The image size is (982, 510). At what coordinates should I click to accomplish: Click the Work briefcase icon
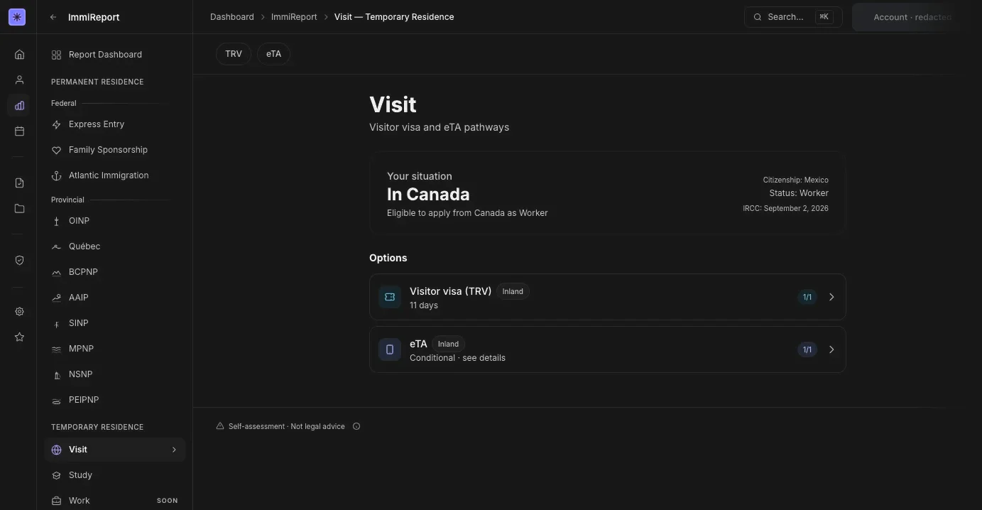point(56,501)
